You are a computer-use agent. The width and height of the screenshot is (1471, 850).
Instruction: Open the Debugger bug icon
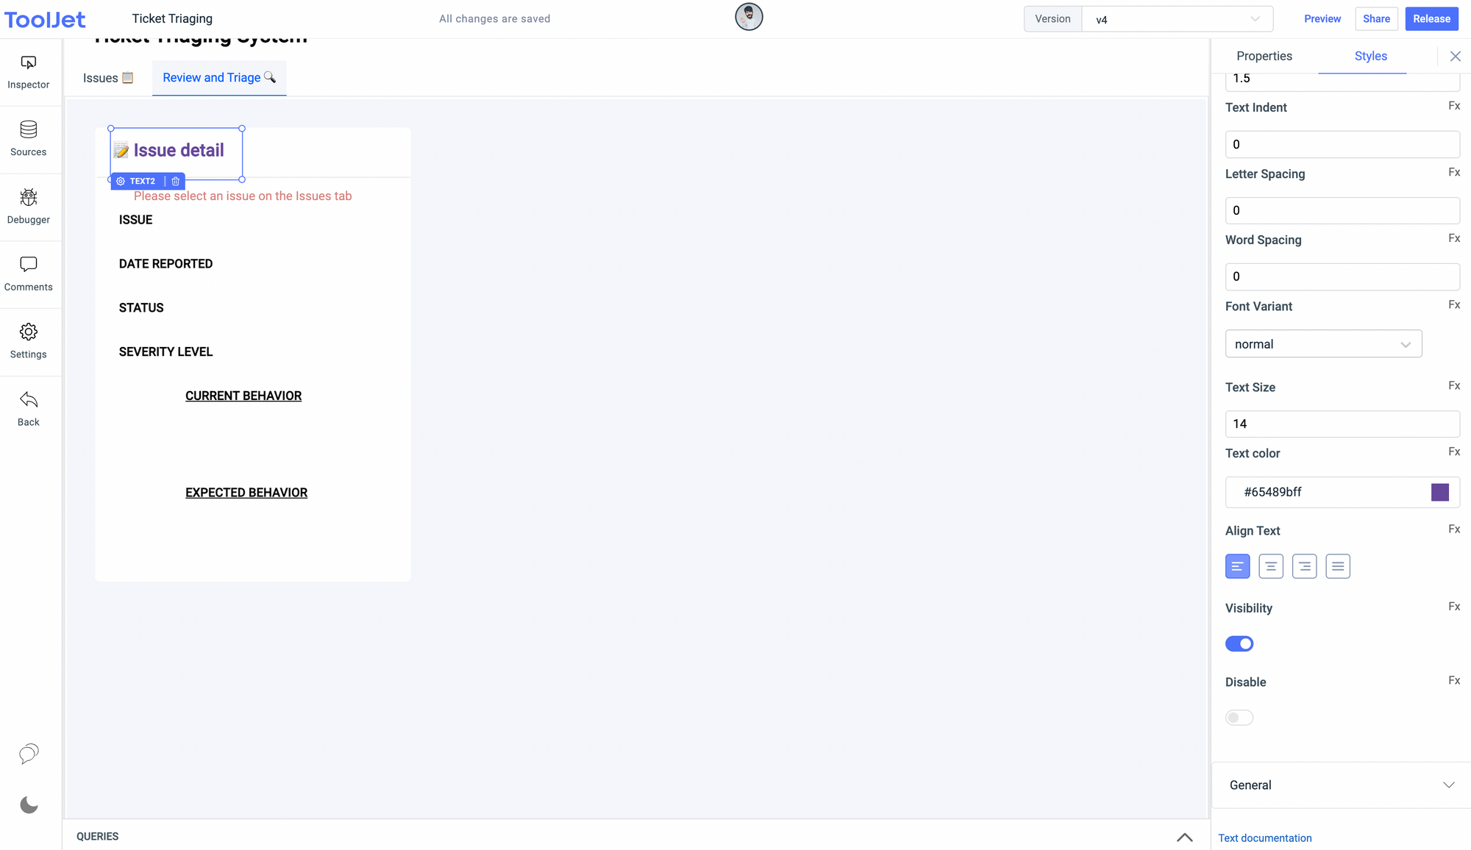point(29,198)
